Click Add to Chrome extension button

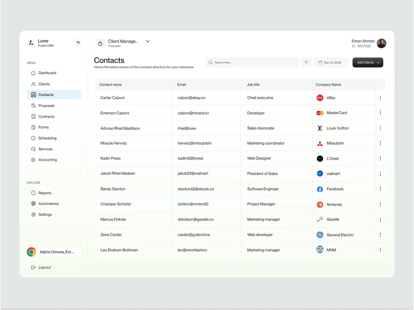click(54, 252)
